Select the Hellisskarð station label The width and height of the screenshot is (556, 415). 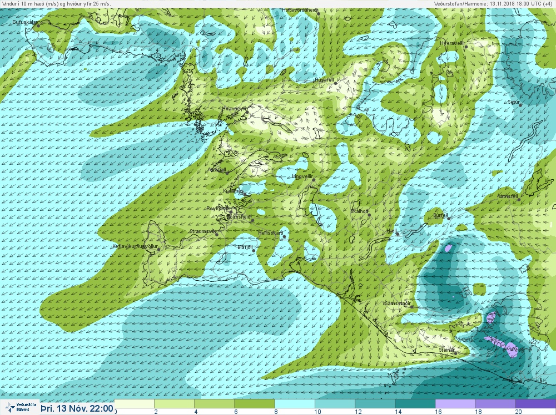[x=271, y=233]
